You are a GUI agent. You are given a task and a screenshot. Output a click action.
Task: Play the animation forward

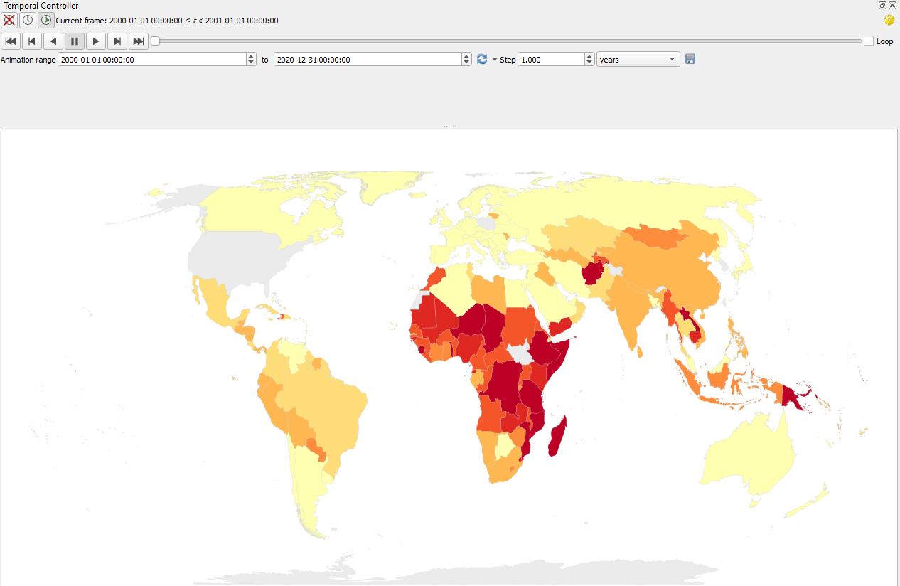95,41
